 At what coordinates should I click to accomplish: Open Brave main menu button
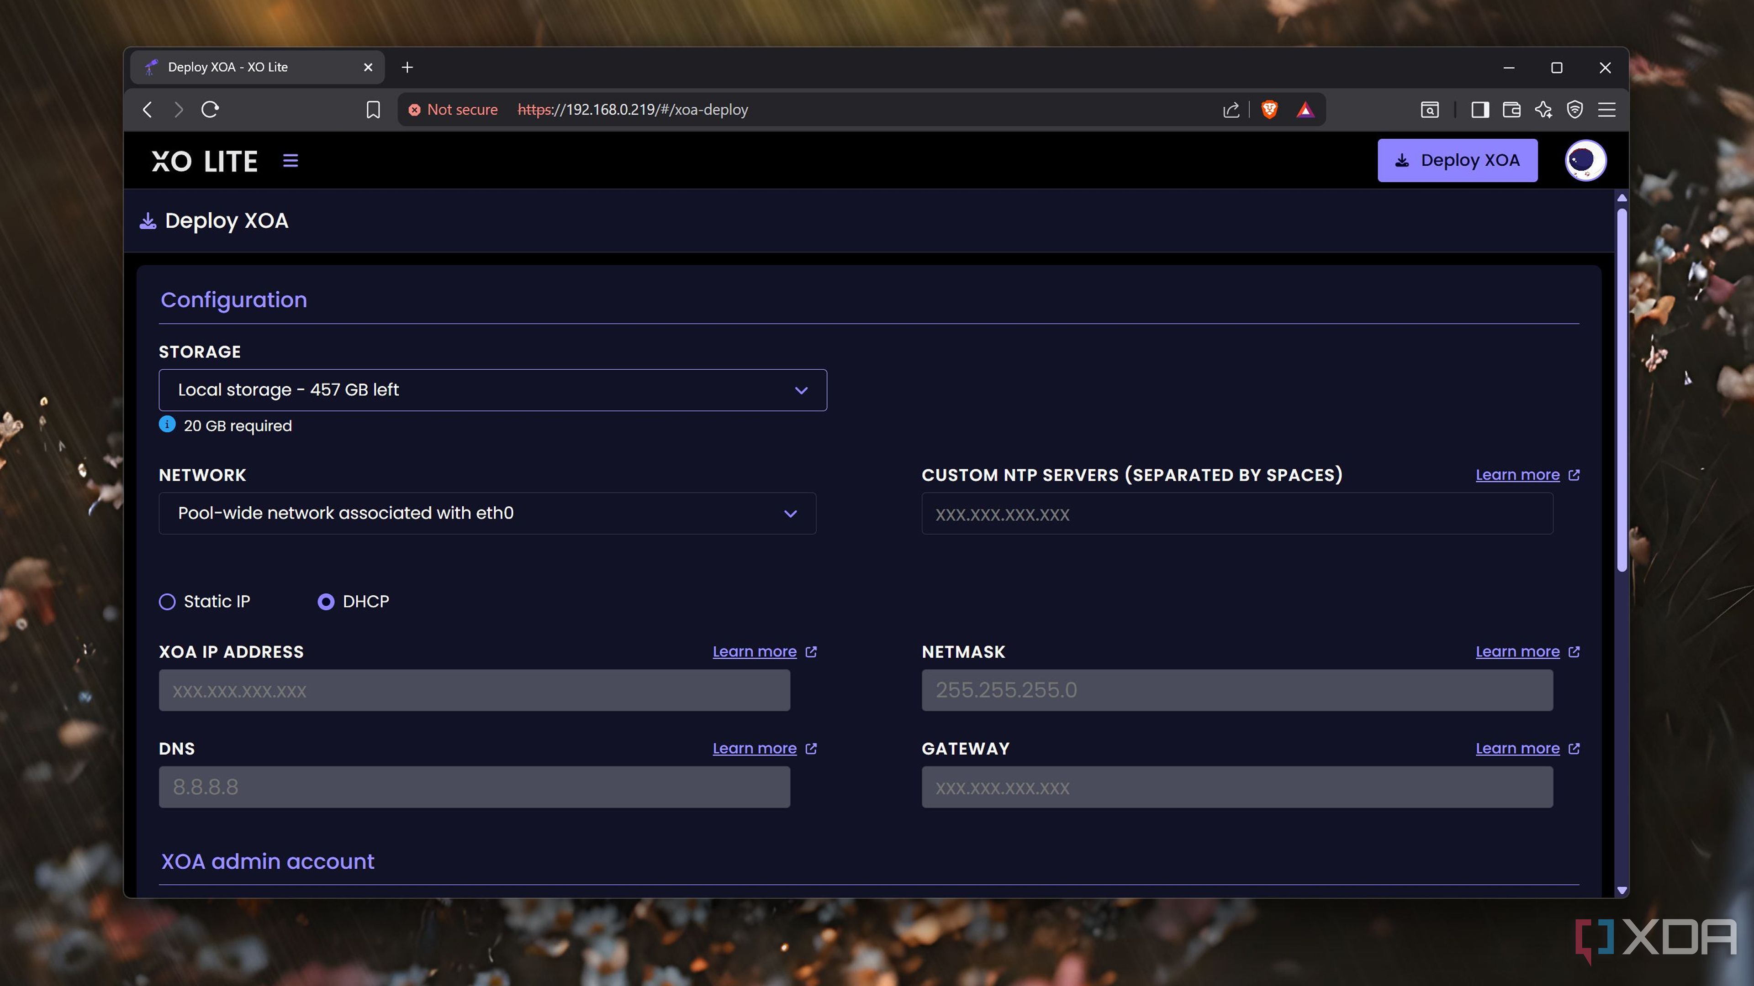tap(1607, 110)
